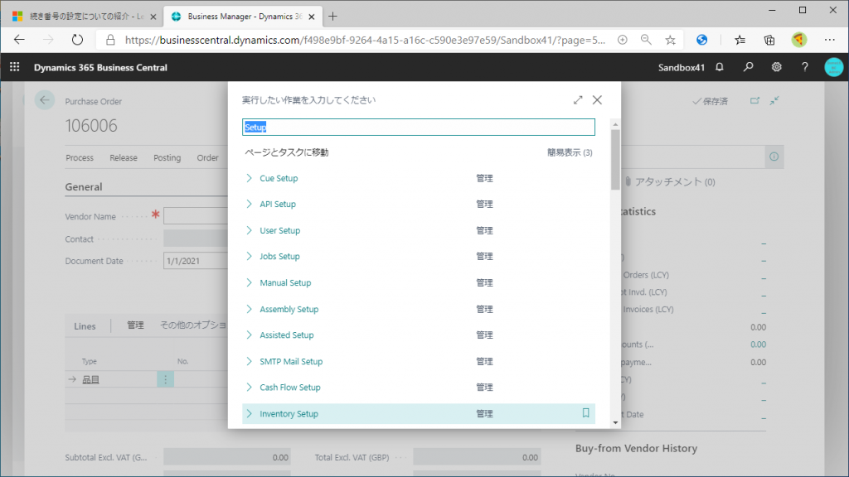Switch to the Business Manager browser tab
The image size is (849, 477).
coord(244,17)
